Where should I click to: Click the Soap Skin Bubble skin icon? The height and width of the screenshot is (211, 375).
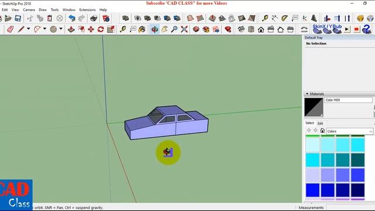pos(318,30)
